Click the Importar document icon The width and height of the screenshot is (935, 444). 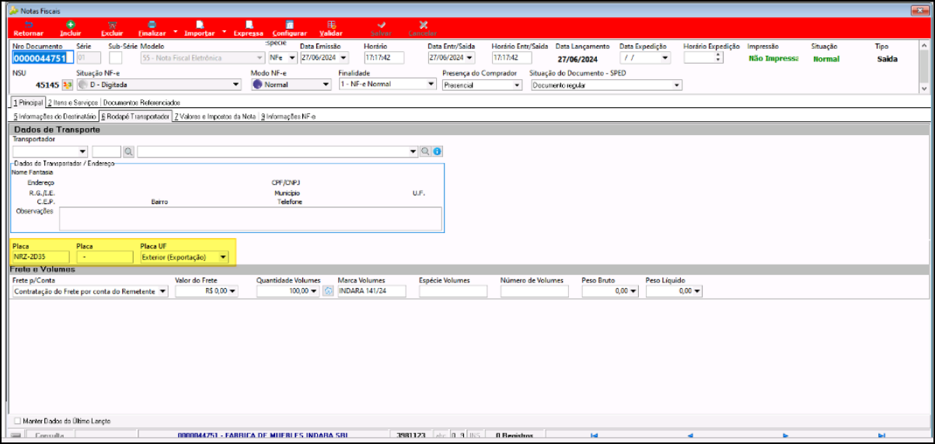point(200,25)
